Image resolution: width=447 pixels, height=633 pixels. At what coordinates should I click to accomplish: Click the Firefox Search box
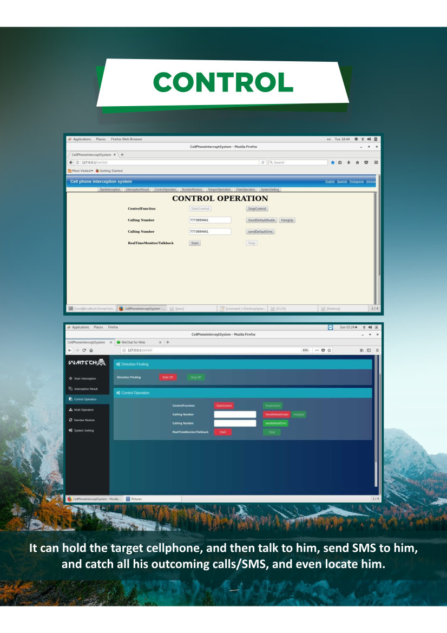(x=298, y=162)
